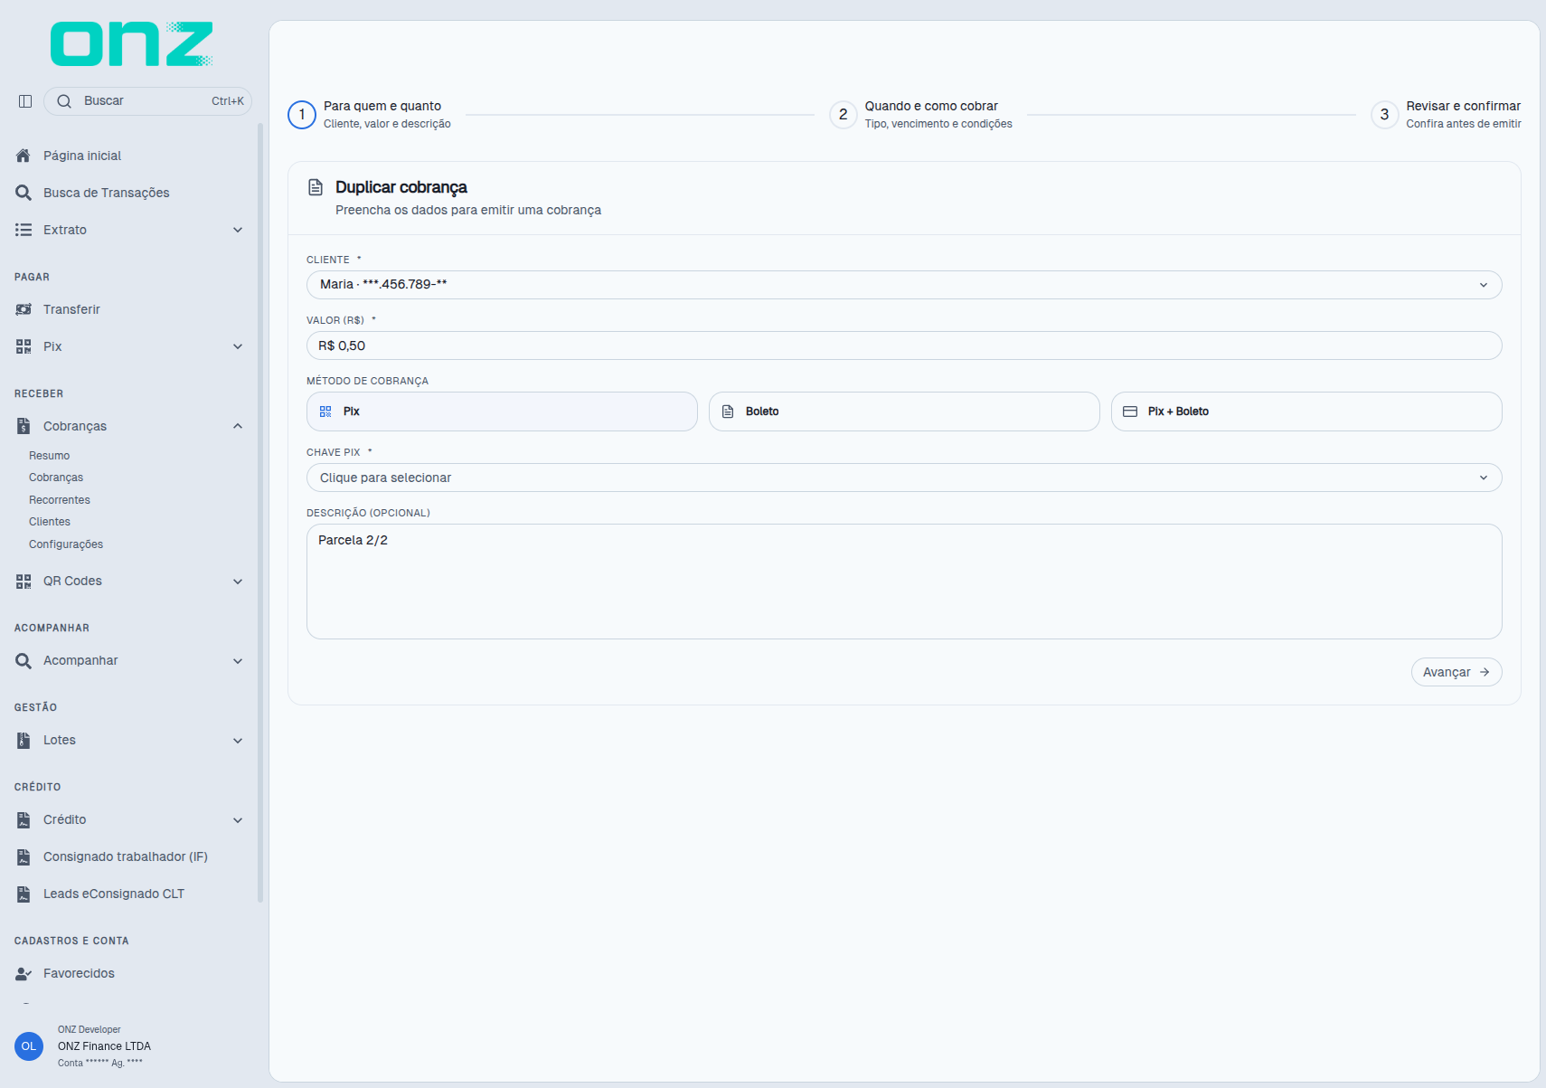
Task: Open the Cliente dropdown
Action: click(x=904, y=285)
